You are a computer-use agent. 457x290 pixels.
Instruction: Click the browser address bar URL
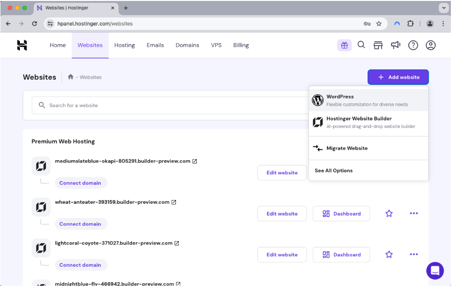pyautogui.click(x=95, y=24)
